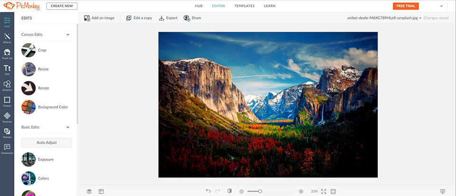456x196 pixels.
Task: Toggle the layers panel icon
Action: click(x=89, y=191)
